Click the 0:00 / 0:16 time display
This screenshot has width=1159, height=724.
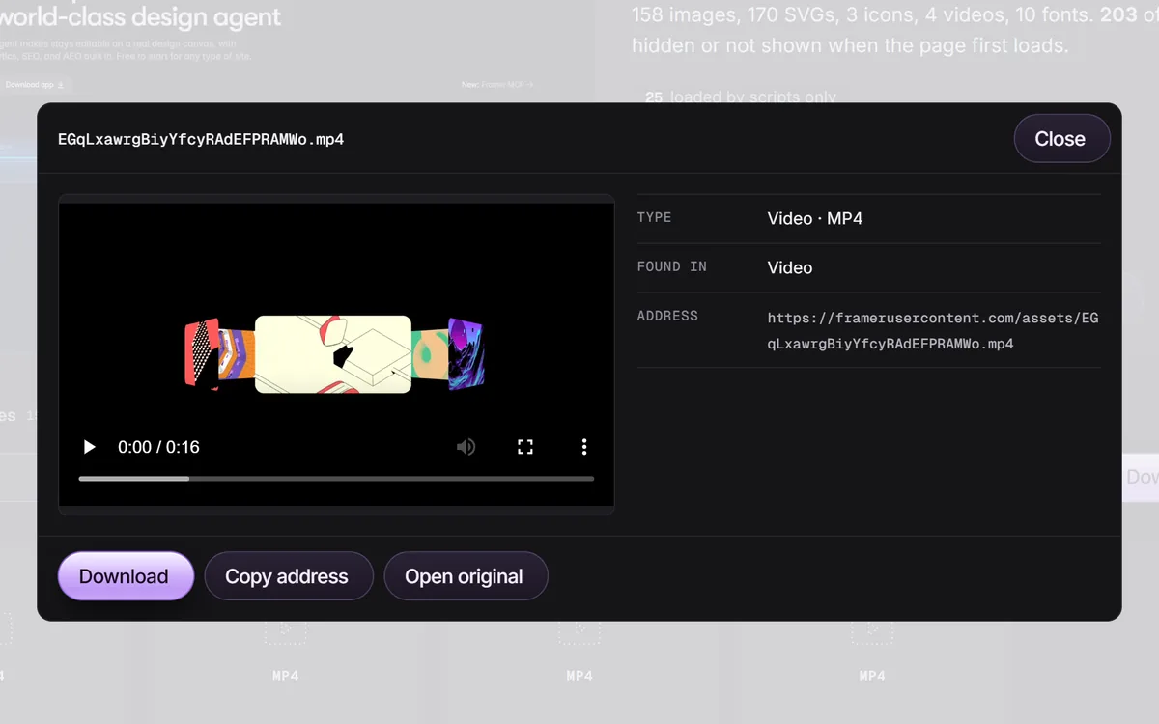pos(158,447)
